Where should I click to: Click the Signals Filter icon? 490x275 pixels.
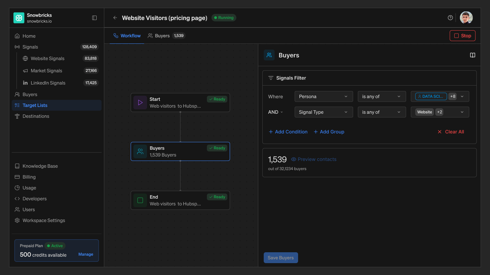click(271, 78)
